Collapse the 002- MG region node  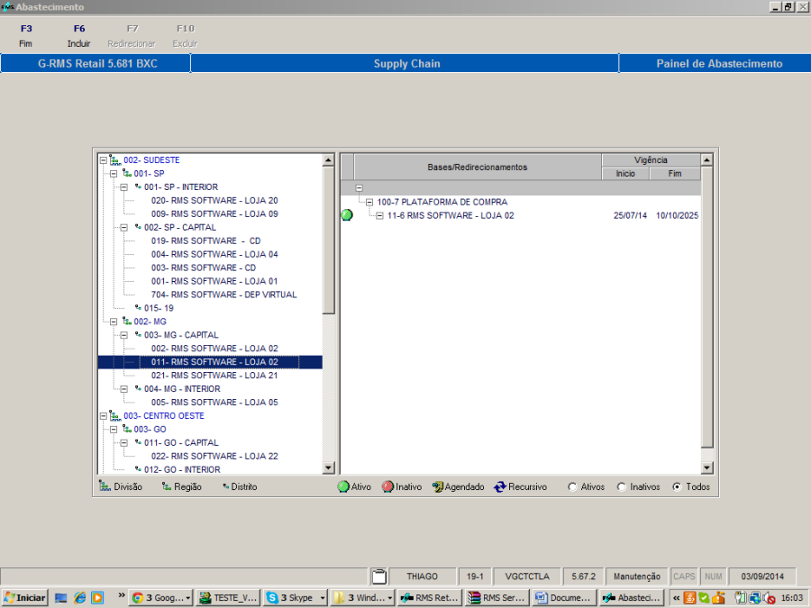[114, 322]
